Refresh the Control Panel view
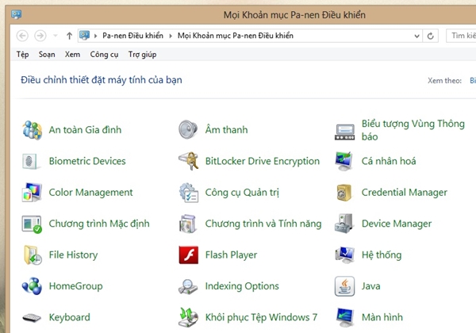476x333 pixels. [x=430, y=36]
